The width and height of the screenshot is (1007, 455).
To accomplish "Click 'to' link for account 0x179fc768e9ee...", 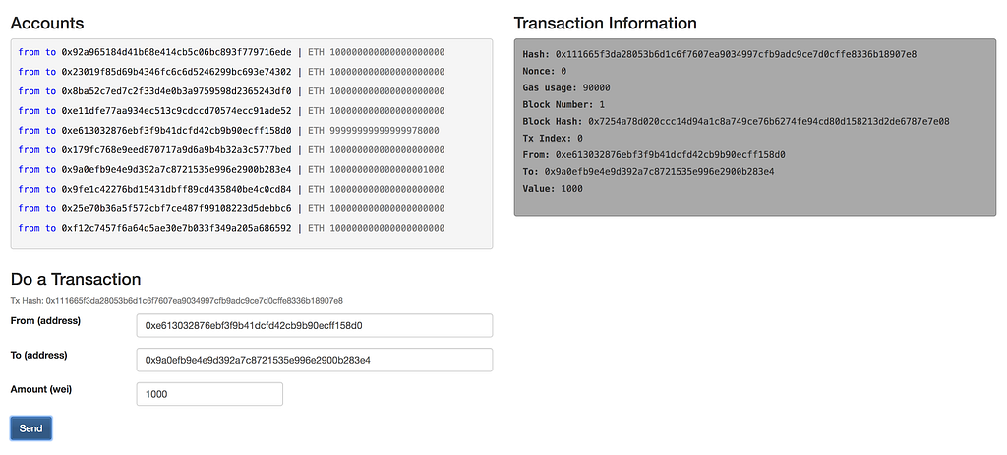I will pyautogui.click(x=51, y=150).
